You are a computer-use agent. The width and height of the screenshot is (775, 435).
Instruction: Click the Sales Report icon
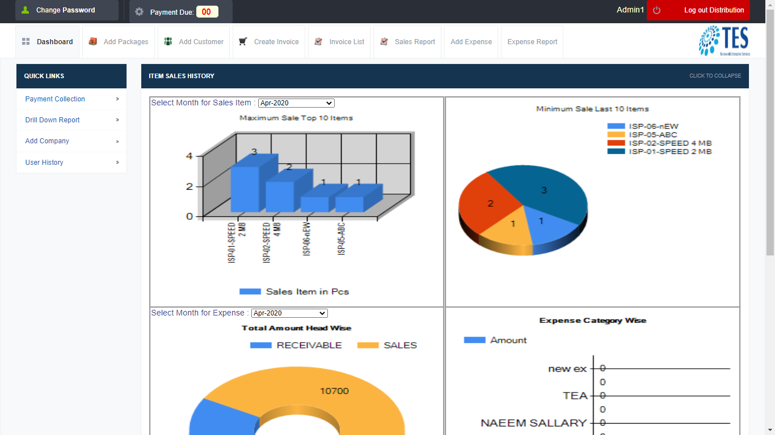click(384, 41)
